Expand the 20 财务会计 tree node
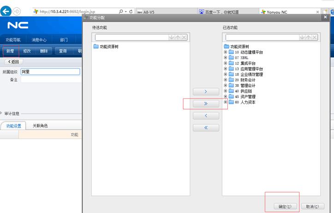The height and width of the screenshot is (213, 334). click(x=226, y=80)
